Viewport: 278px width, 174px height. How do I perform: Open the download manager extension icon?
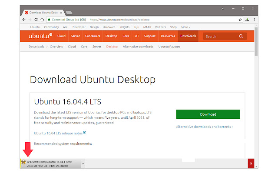pos(247,20)
